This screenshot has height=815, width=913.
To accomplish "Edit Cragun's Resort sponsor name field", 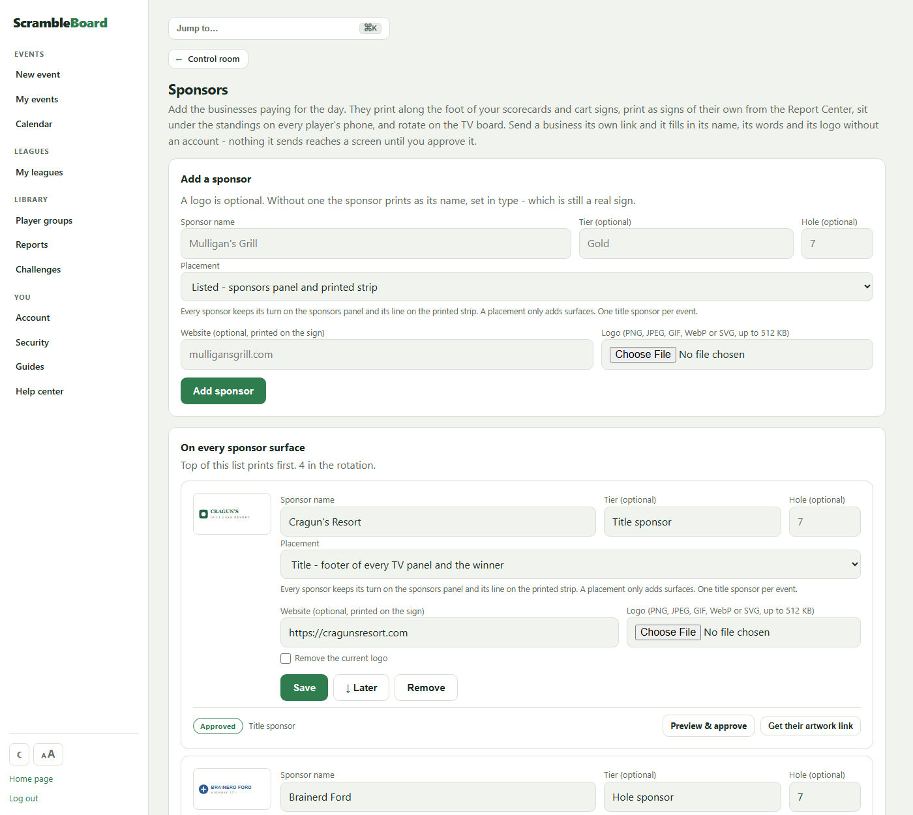I will [x=438, y=522].
